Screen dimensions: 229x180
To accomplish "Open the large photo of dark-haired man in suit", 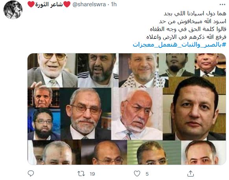I will coord(194,108).
